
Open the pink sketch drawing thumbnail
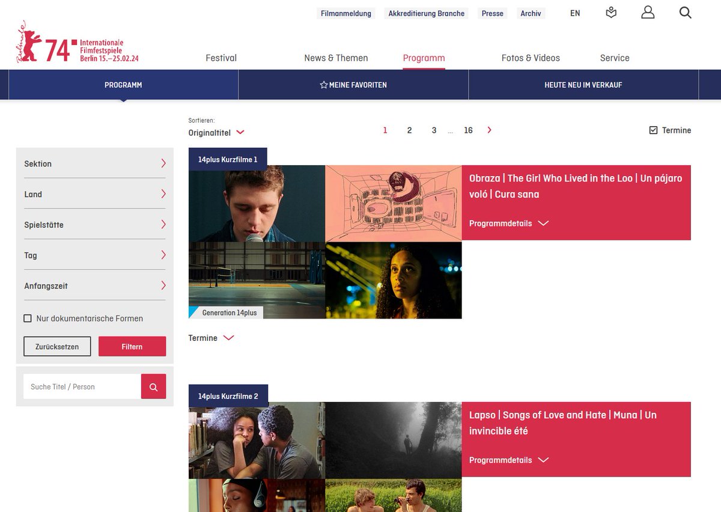pyautogui.click(x=394, y=204)
